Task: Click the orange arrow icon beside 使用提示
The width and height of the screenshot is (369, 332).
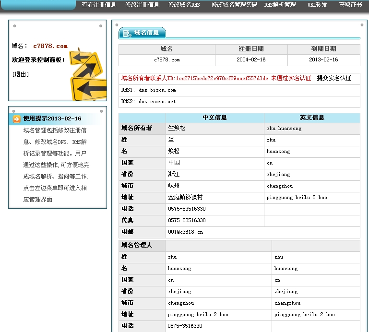Action: click(x=17, y=119)
